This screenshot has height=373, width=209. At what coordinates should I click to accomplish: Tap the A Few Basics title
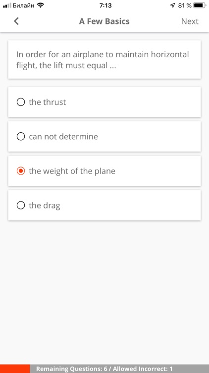coord(104,21)
